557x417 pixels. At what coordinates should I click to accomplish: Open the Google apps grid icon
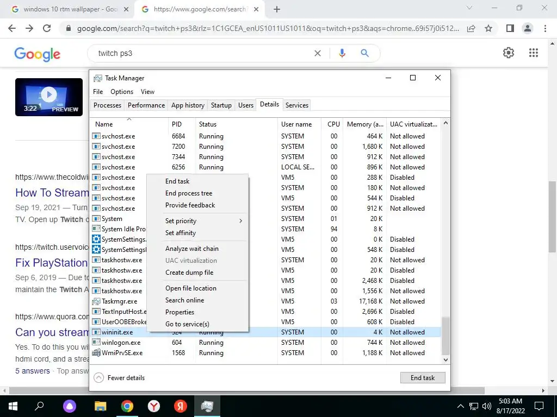coord(533,53)
